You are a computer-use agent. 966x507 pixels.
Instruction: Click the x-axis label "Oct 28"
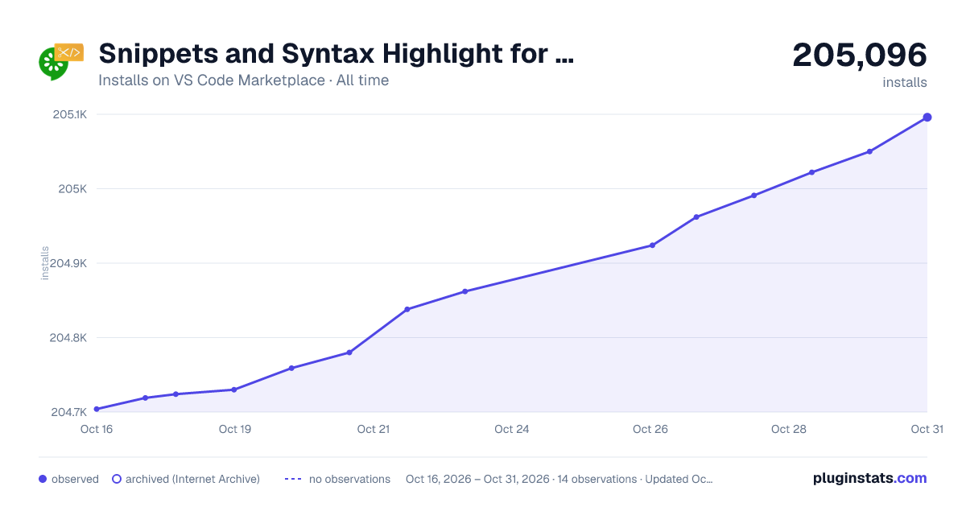click(789, 429)
